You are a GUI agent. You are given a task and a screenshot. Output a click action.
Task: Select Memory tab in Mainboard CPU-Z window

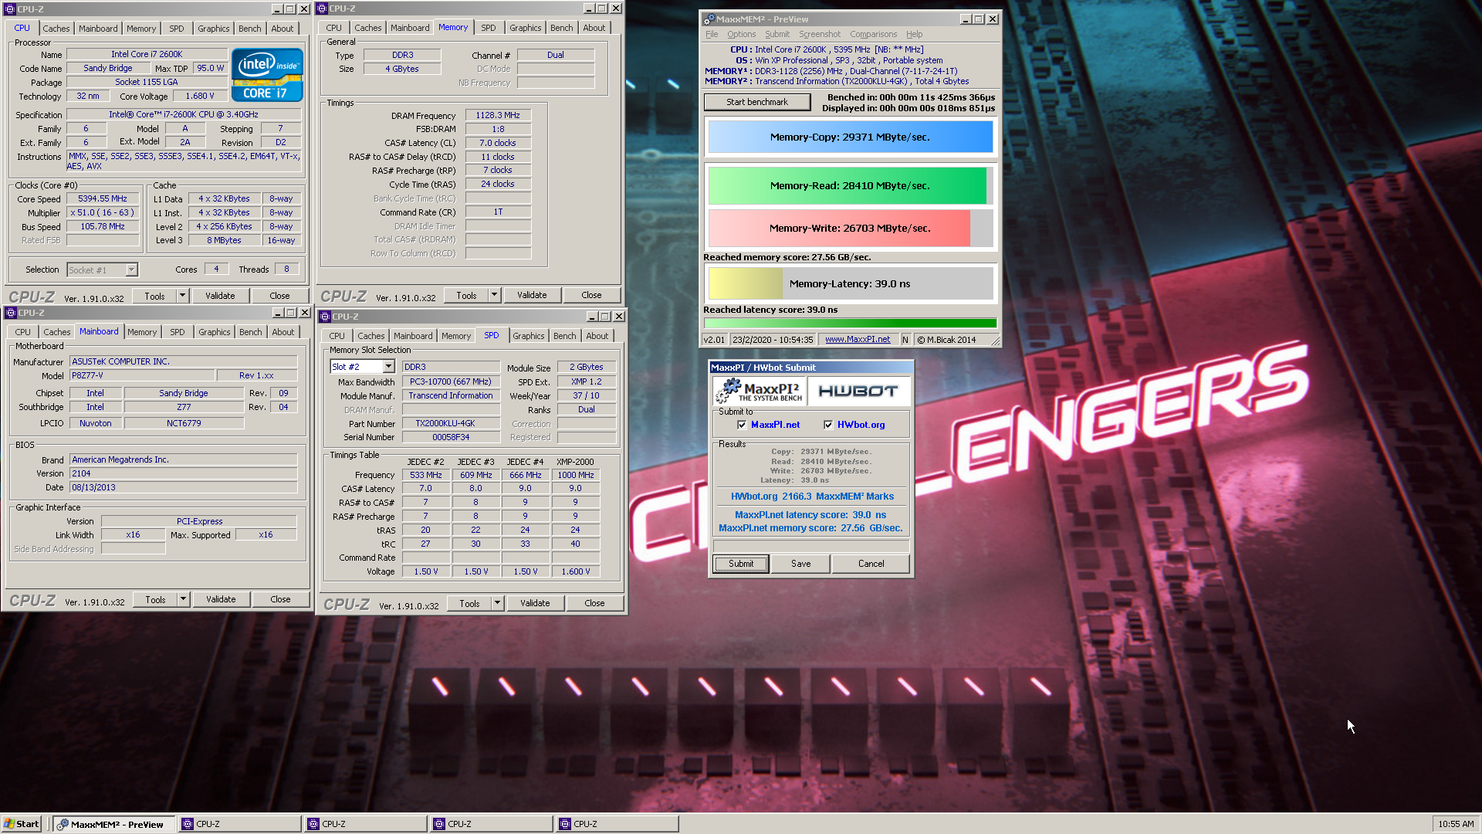(x=141, y=332)
